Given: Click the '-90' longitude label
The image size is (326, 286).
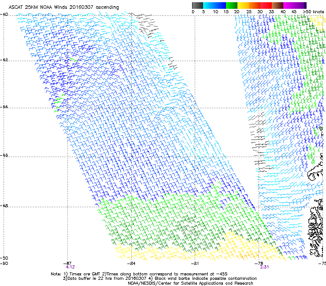Looking at the screenshot, I should point(4,264).
